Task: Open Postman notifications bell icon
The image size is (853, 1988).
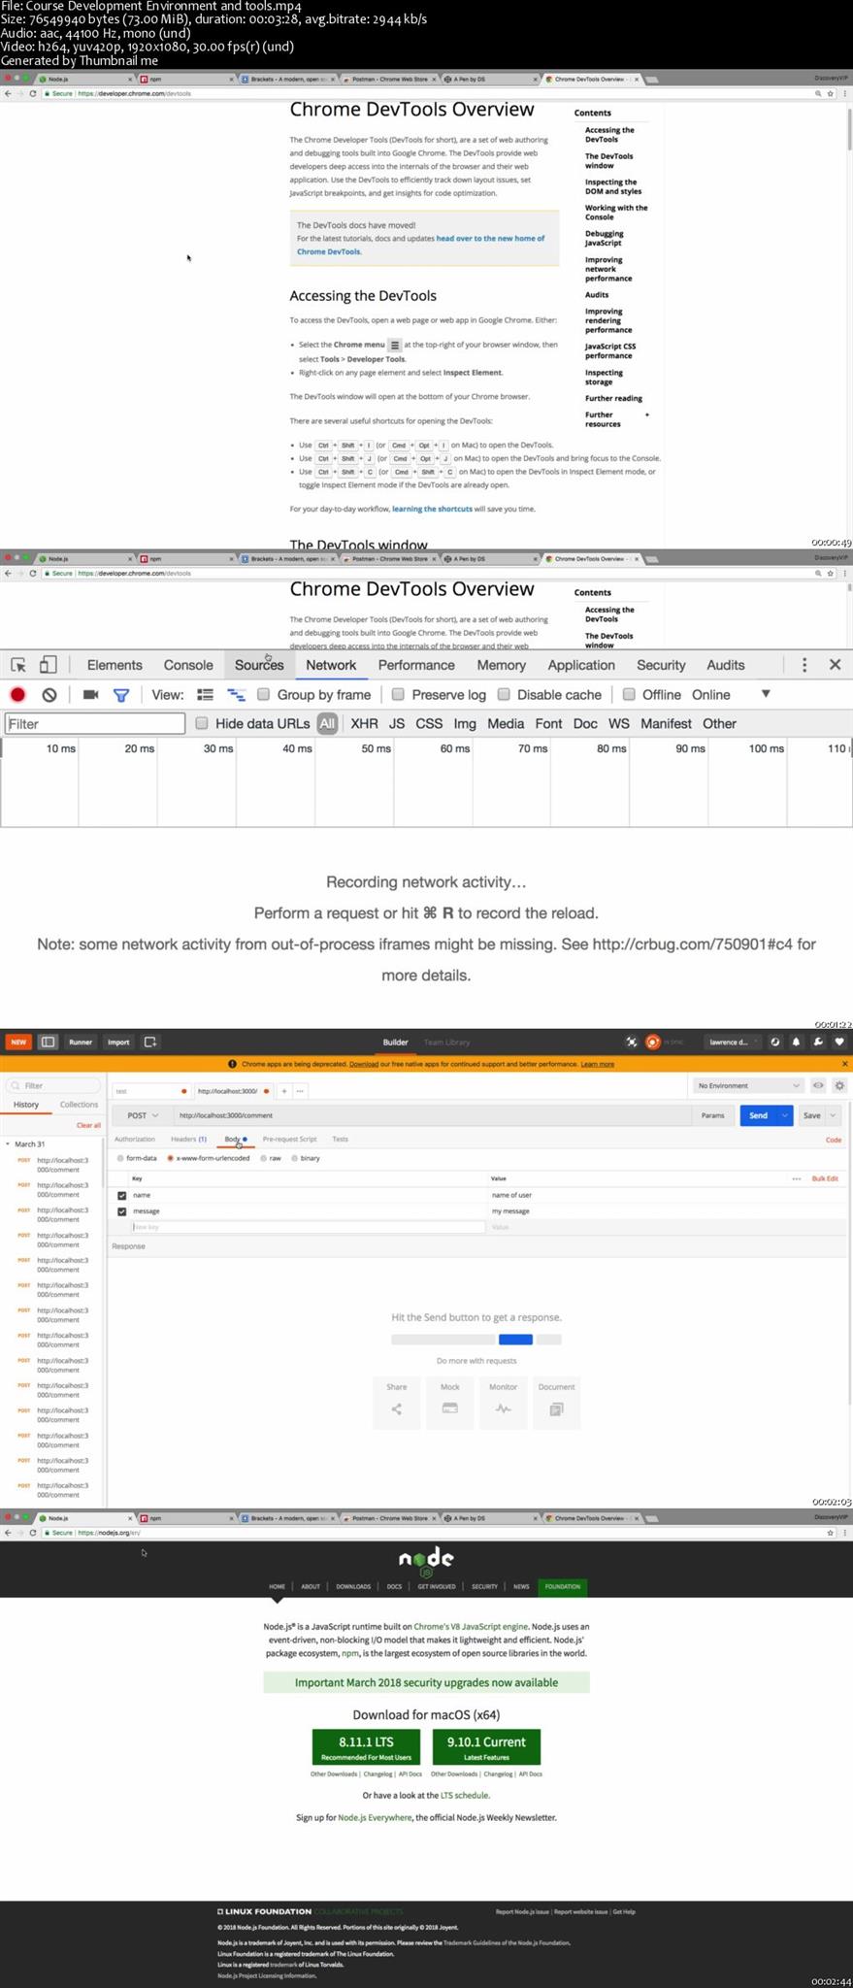Action: [x=796, y=1042]
